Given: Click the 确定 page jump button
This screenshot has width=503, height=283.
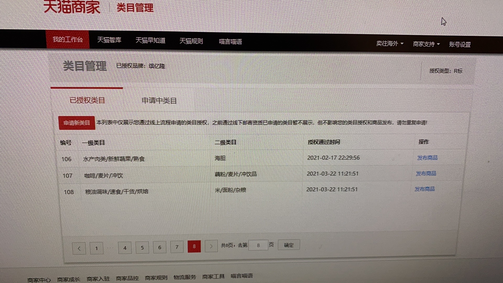Looking at the screenshot, I should pyautogui.click(x=289, y=245).
